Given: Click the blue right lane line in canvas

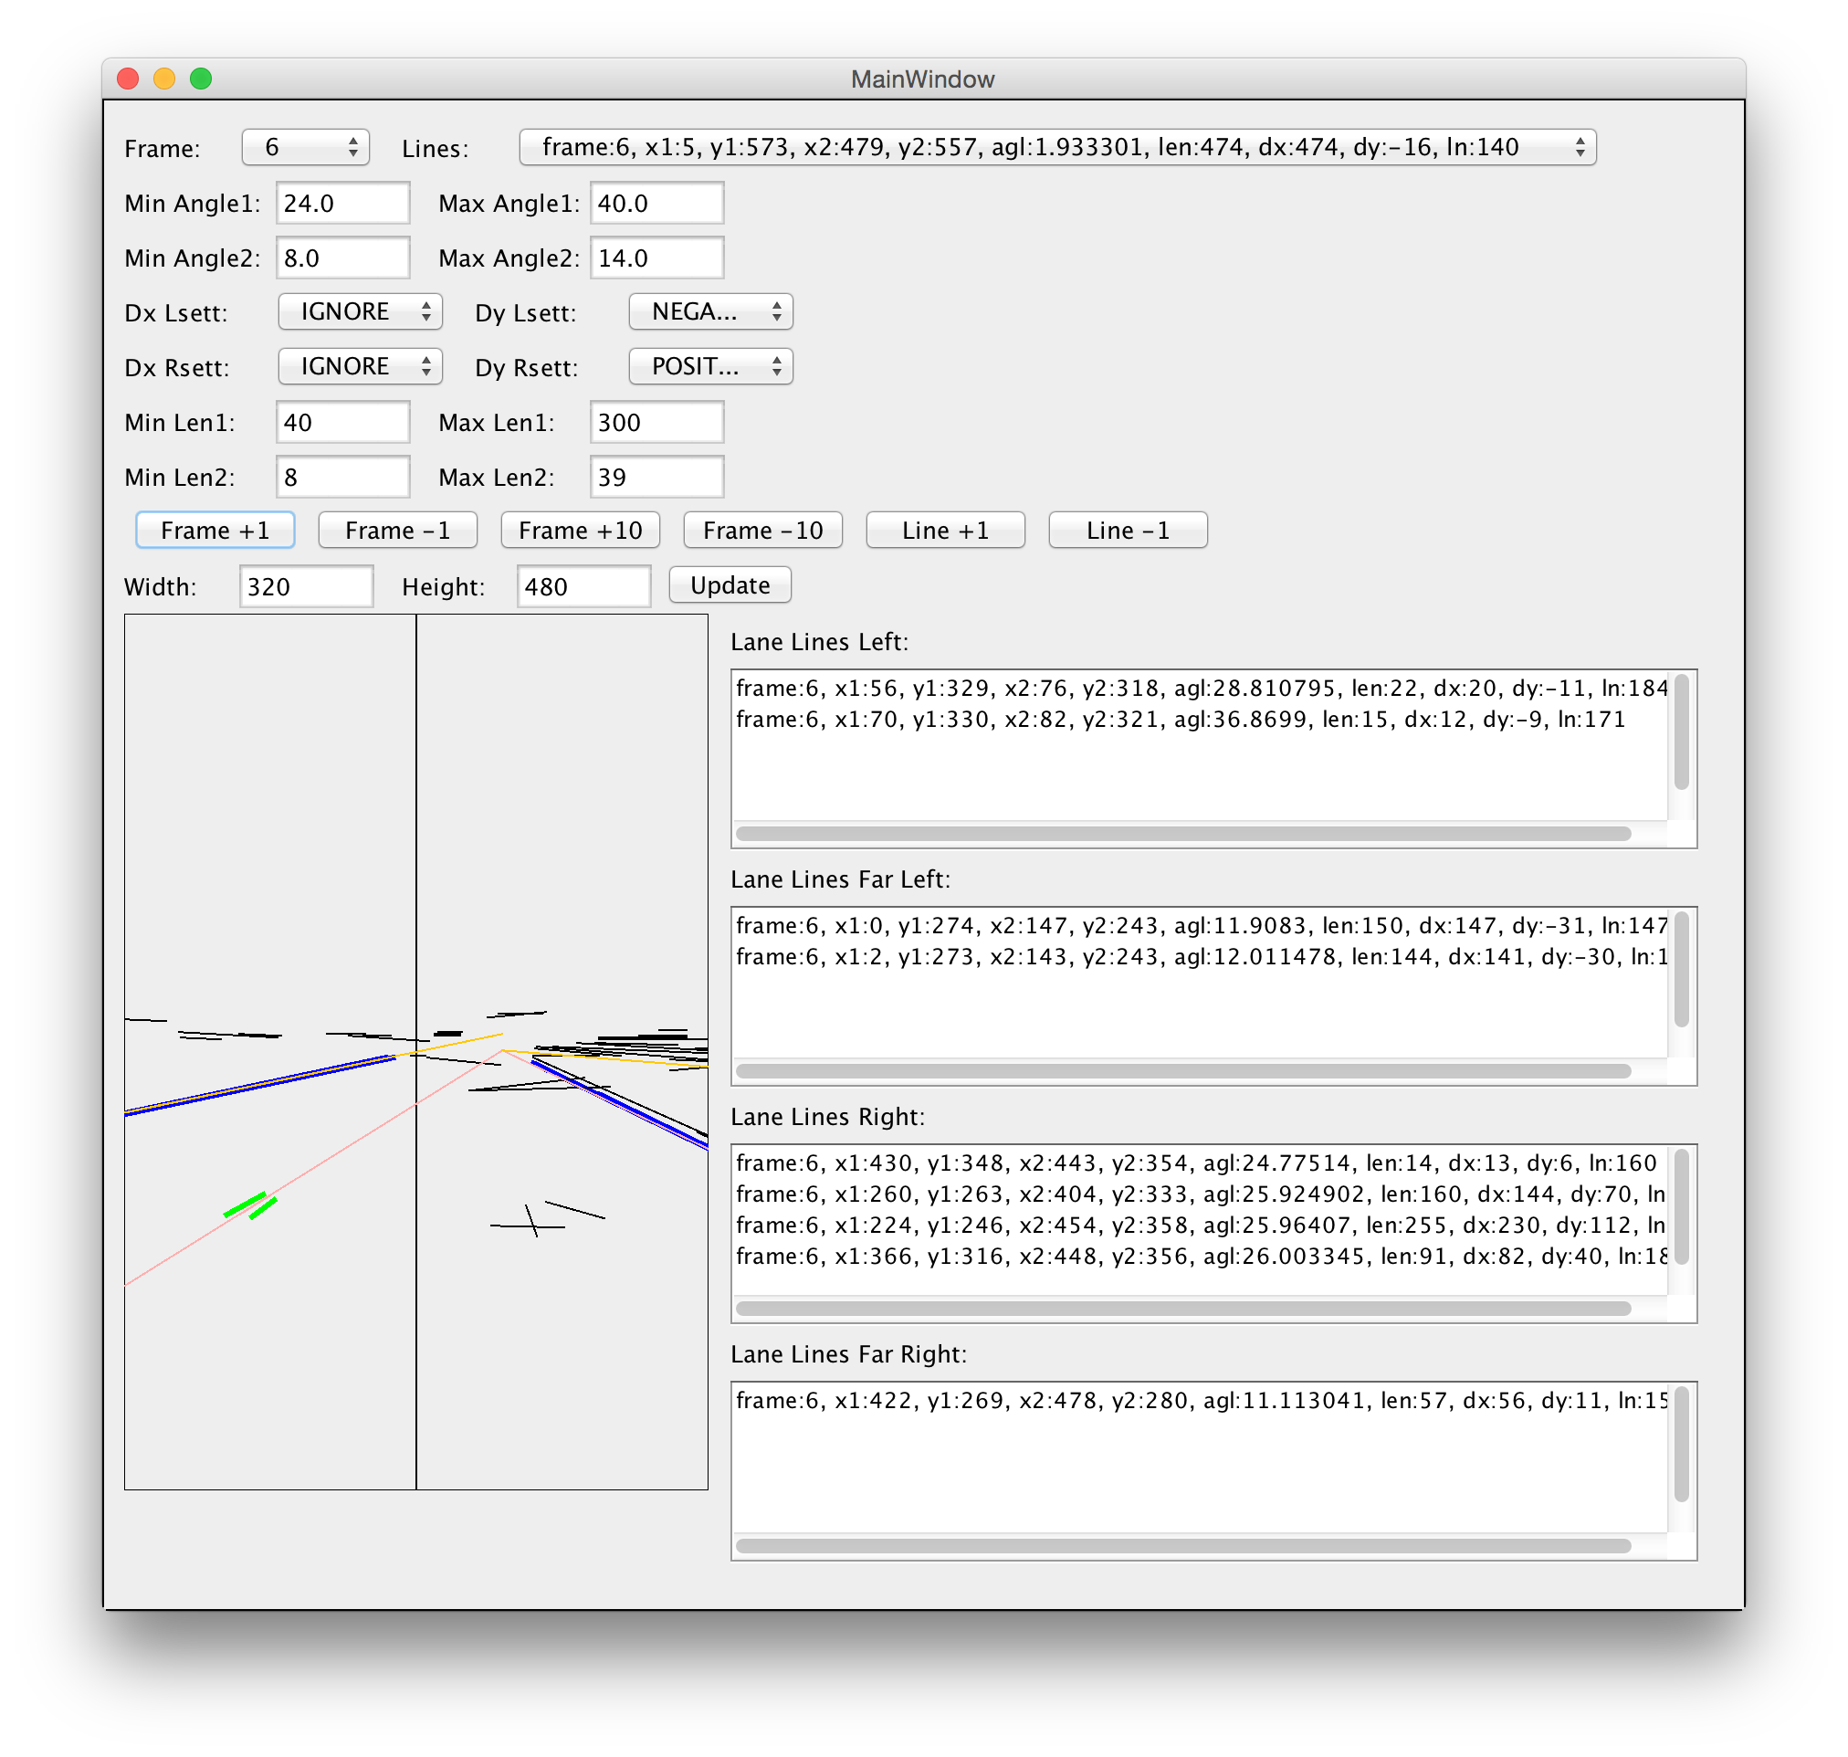Looking at the screenshot, I should click(619, 1103).
